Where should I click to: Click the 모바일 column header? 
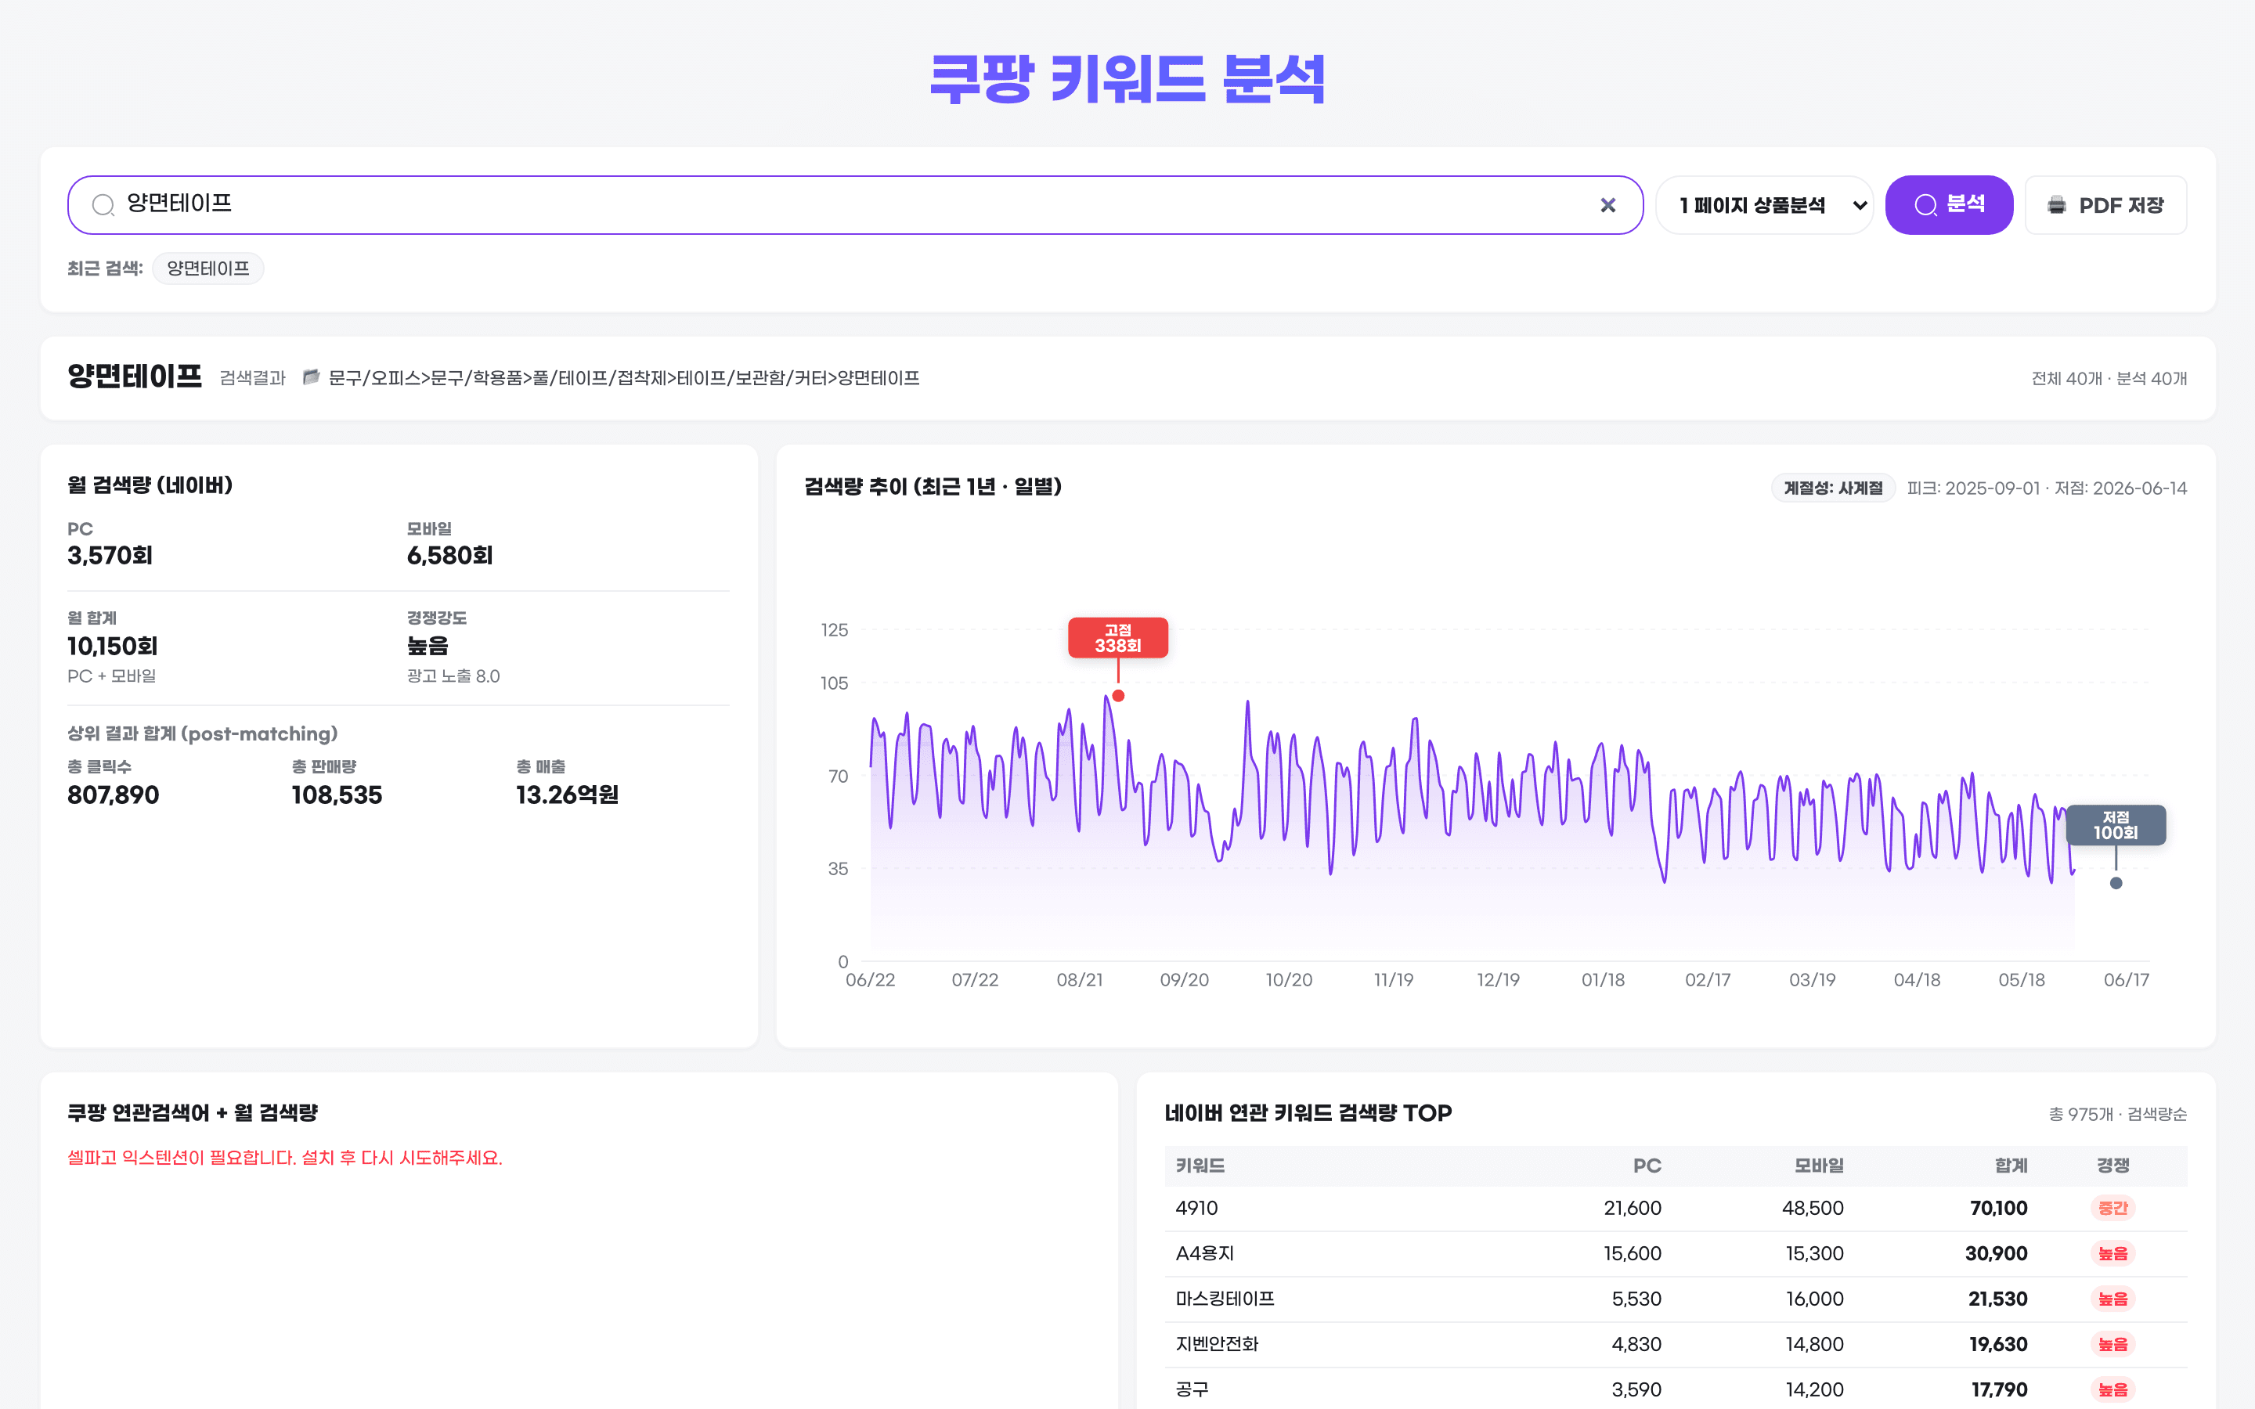click(1819, 1166)
